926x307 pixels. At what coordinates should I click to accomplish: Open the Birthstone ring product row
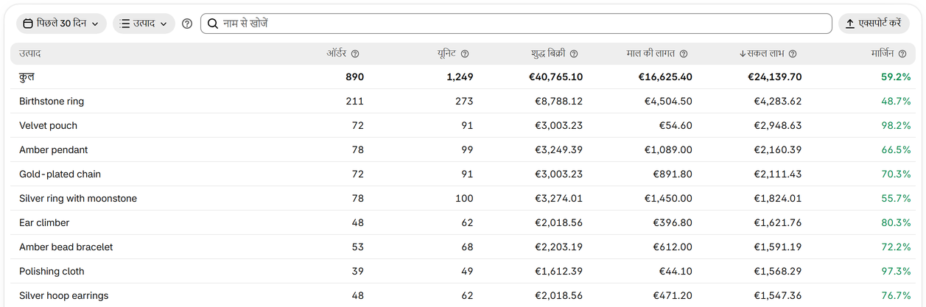(x=463, y=101)
